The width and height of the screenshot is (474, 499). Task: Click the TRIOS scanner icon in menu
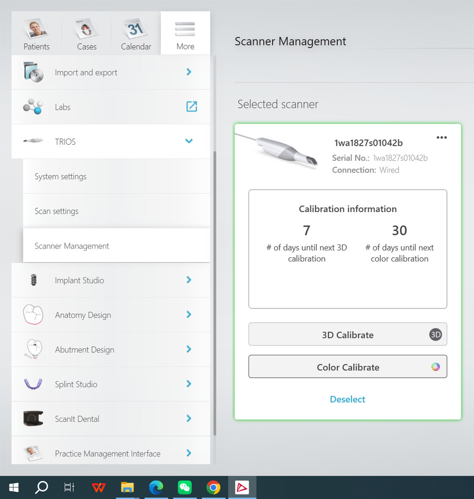(x=33, y=141)
